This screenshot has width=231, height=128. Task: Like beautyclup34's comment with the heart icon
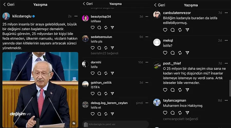(x=93, y=27)
